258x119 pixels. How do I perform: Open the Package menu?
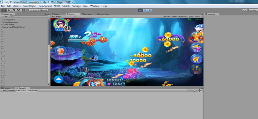click(x=76, y=6)
